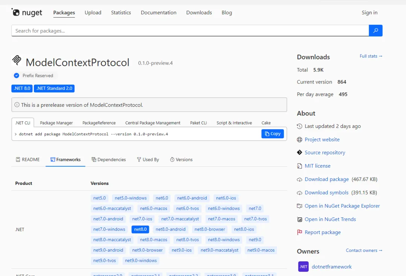Click the .NET Standard 2.0 badge
The width and height of the screenshot is (406, 276).
click(x=54, y=88)
